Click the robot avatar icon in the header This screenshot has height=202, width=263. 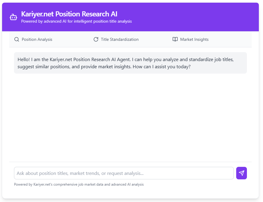[13, 17]
